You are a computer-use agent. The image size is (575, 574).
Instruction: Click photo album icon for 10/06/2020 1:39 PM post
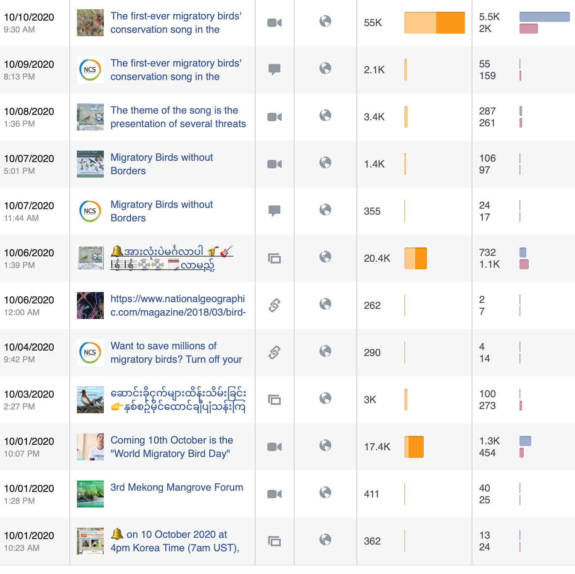click(274, 258)
